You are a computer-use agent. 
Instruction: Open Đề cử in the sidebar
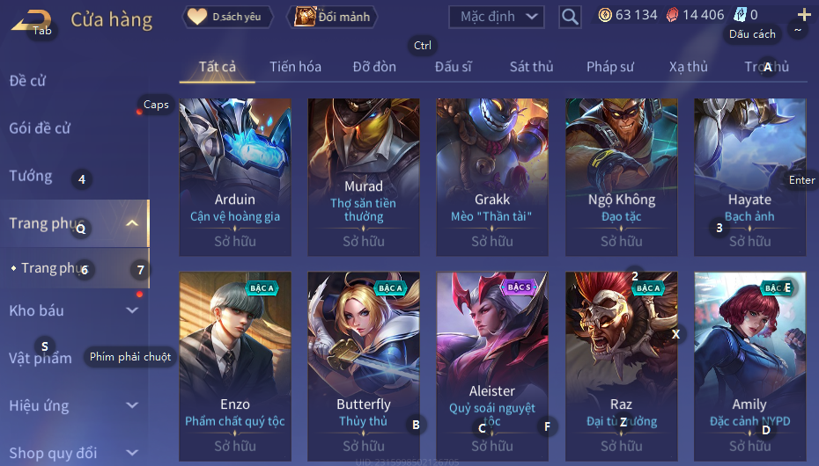(x=27, y=81)
